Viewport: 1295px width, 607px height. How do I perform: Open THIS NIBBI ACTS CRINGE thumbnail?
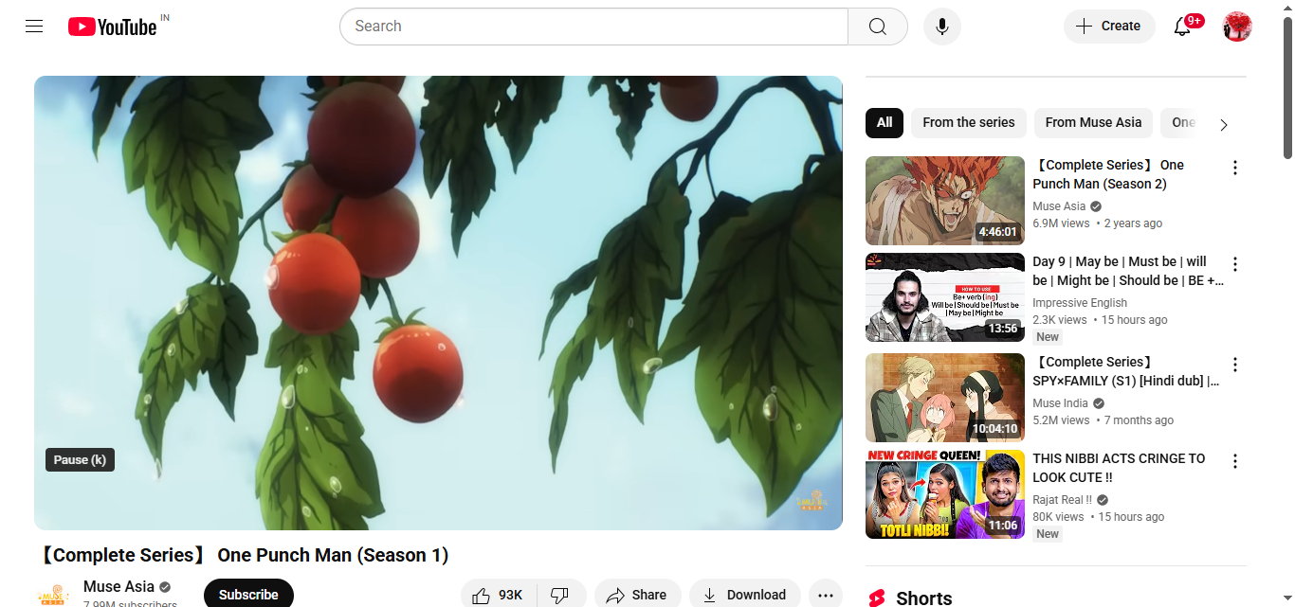(x=945, y=494)
